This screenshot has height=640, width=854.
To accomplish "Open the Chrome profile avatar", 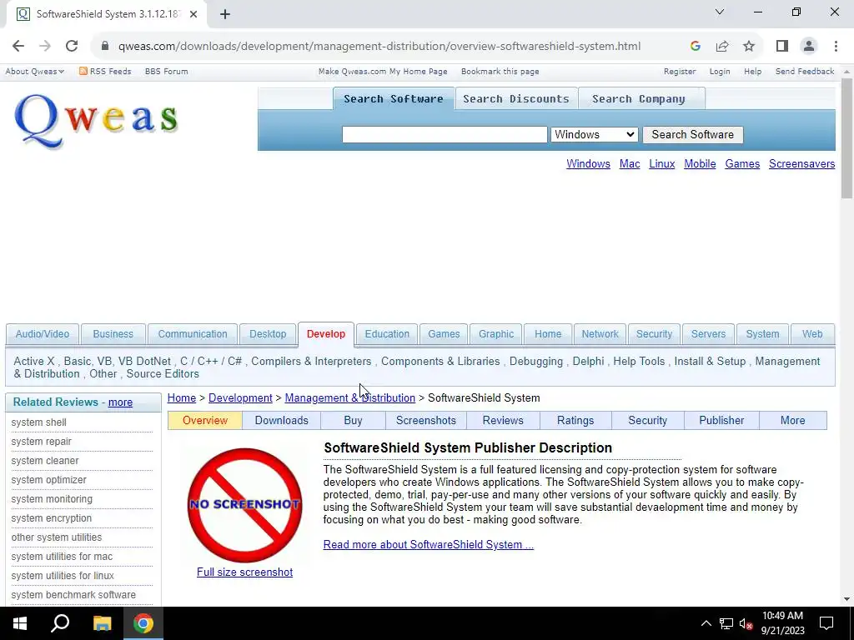I will pyautogui.click(x=809, y=47).
